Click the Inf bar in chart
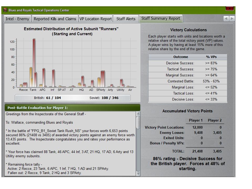 (53, 78)
